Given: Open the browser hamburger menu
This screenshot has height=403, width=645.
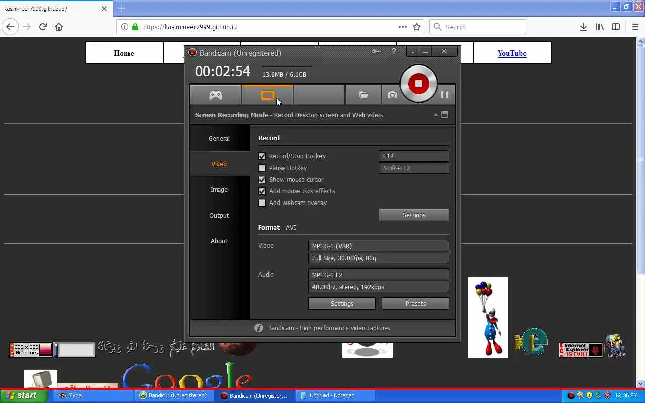Looking at the screenshot, I should tap(635, 27).
